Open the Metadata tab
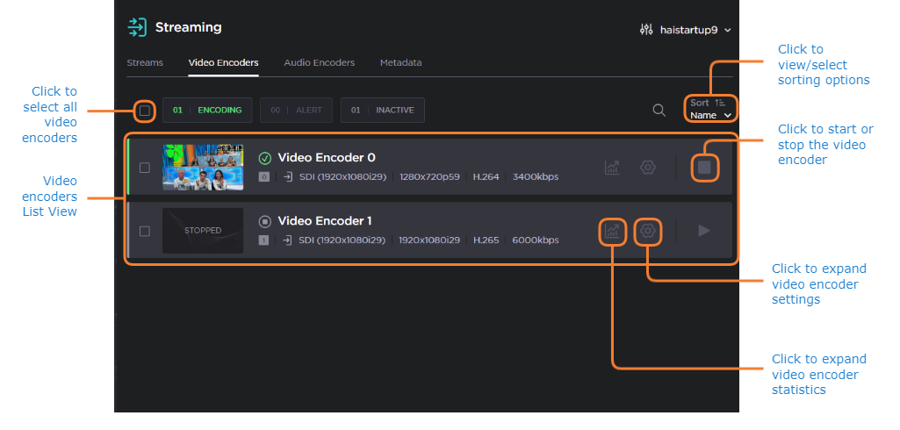 (x=400, y=63)
